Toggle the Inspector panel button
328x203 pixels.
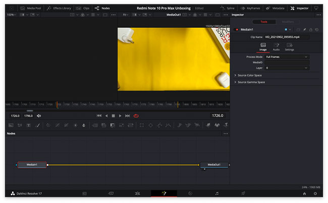299,8
